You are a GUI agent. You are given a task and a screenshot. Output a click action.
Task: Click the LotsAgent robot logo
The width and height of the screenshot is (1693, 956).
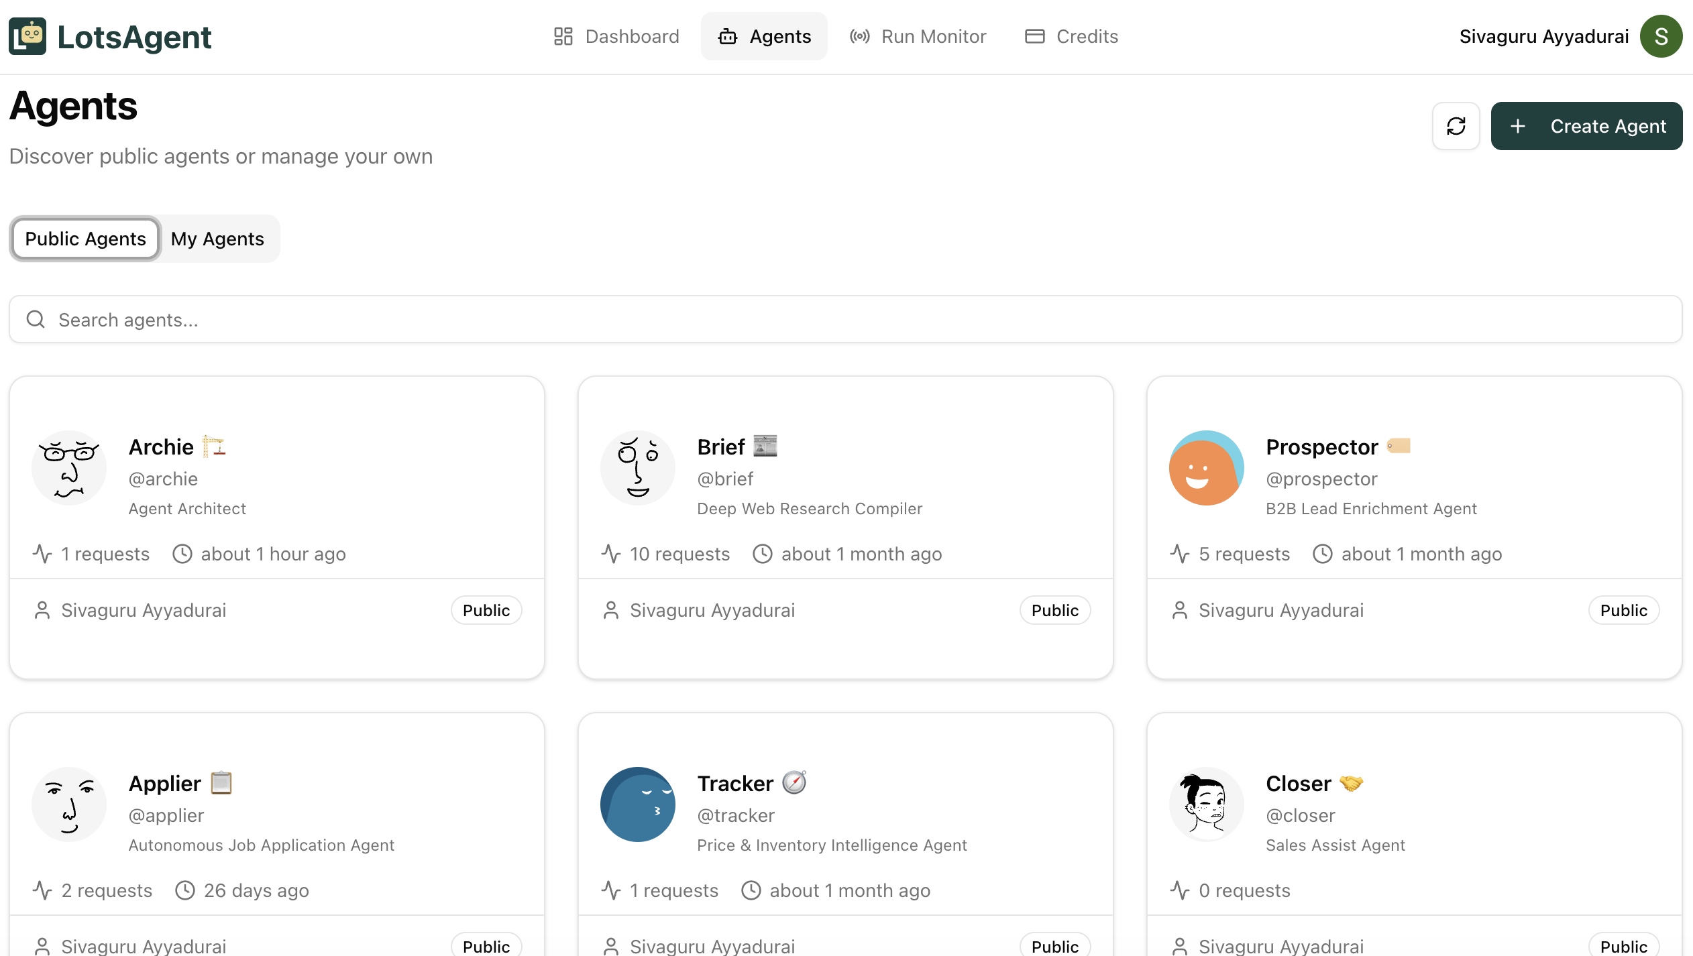pyautogui.click(x=28, y=36)
